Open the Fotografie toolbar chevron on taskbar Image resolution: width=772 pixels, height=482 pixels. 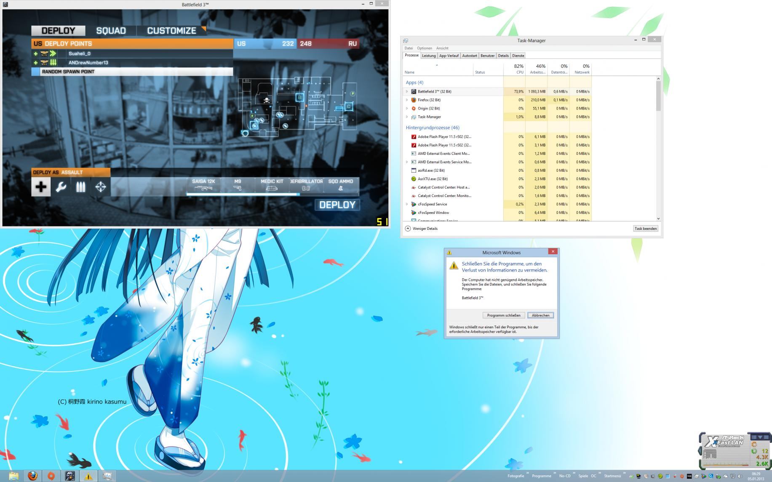527,473
